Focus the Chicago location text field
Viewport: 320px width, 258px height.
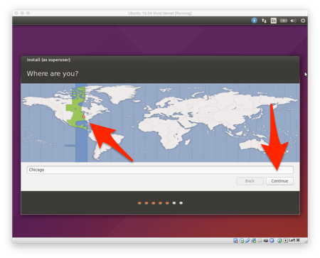pos(160,170)
